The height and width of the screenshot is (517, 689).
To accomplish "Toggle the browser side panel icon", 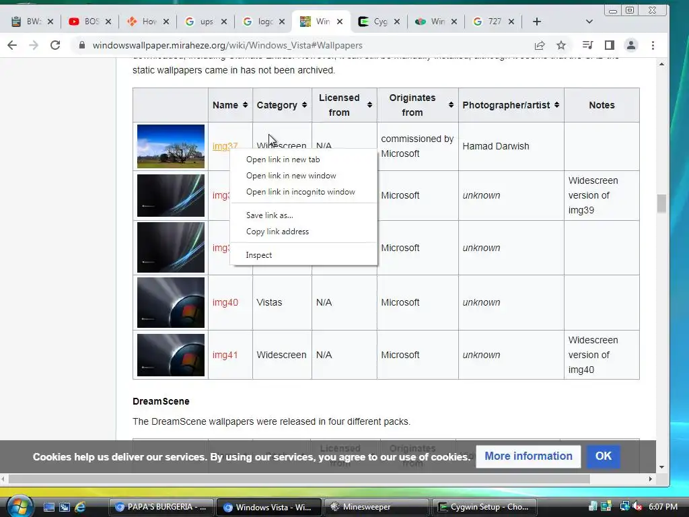I will tap(610, 45).
